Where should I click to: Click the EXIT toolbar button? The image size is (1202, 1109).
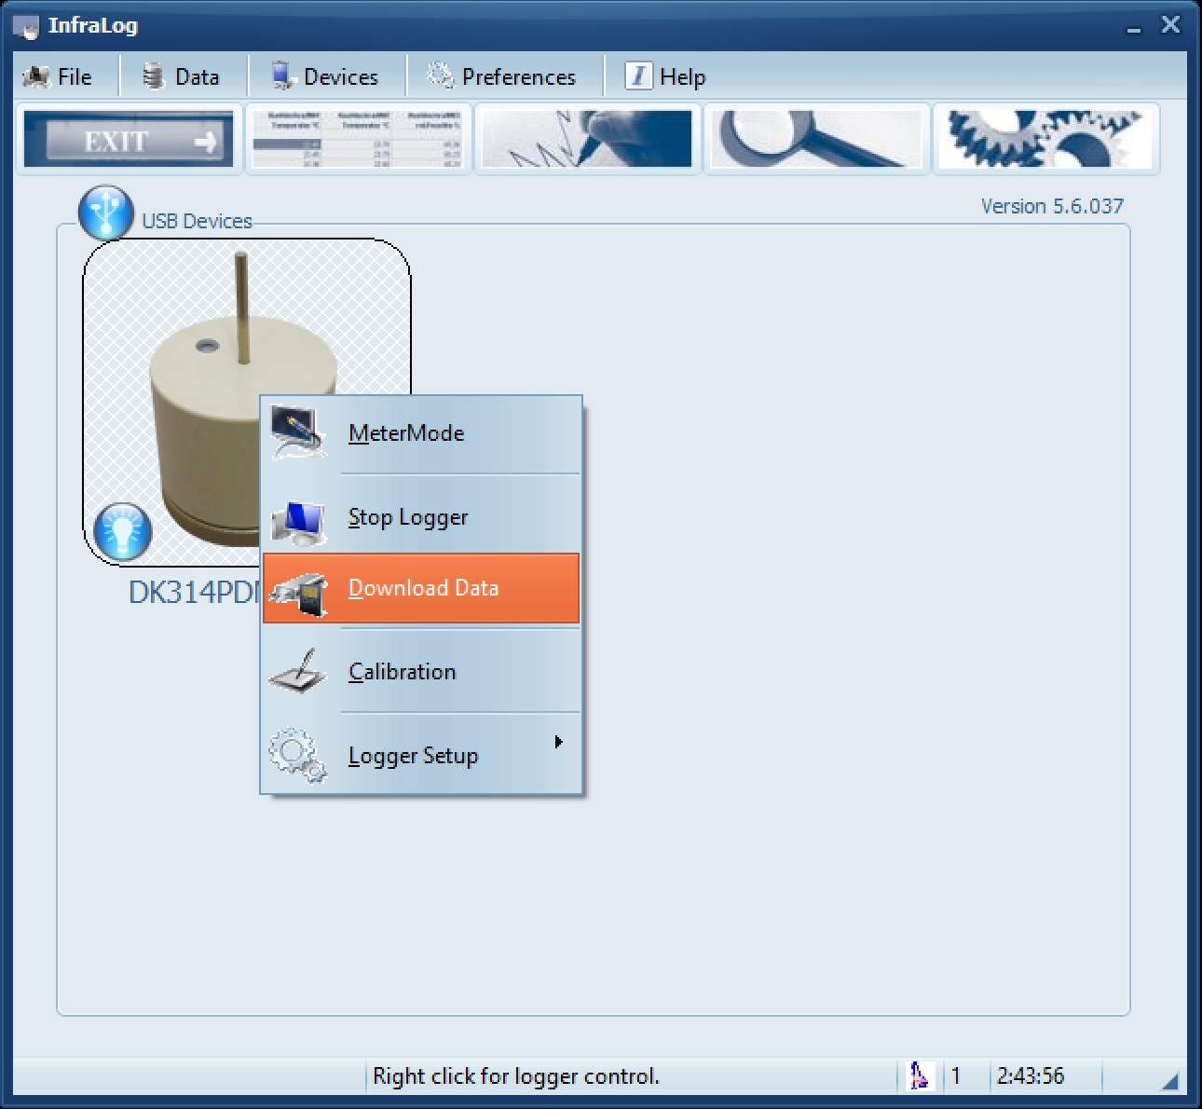(x=129, y=140)
